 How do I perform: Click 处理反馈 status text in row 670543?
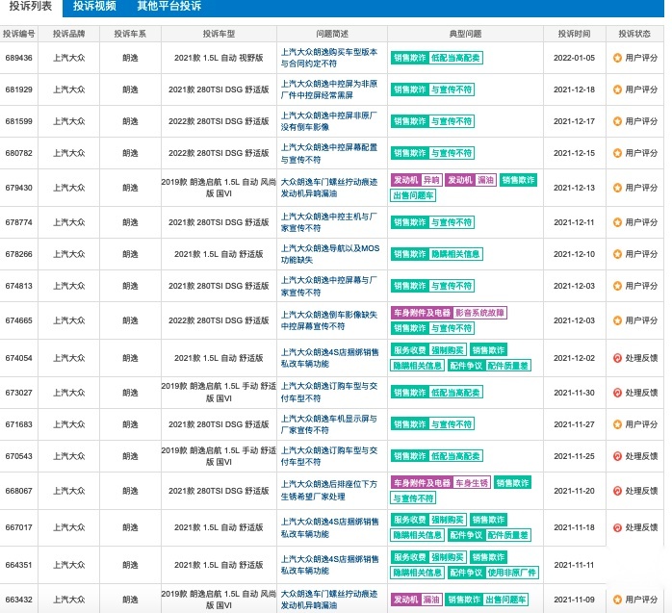click(641, 456)
